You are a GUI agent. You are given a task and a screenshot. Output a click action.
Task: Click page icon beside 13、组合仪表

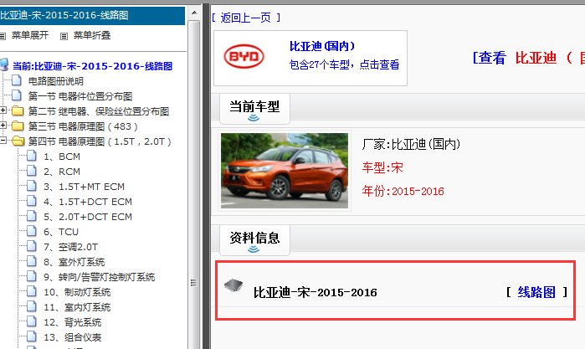coord(32,336)
